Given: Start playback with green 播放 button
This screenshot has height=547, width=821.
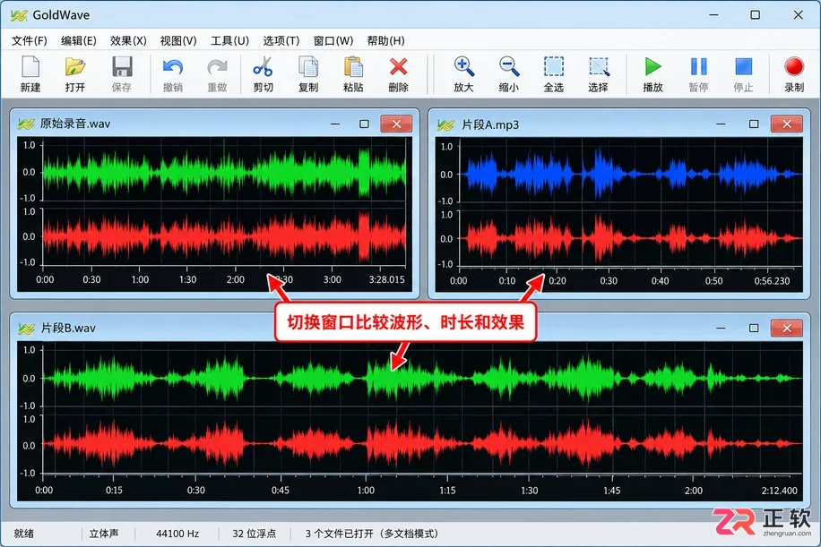Looking at the screenshot, I should 652,67.
